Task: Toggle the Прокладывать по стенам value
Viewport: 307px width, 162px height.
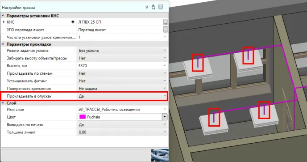Action: 122,73
